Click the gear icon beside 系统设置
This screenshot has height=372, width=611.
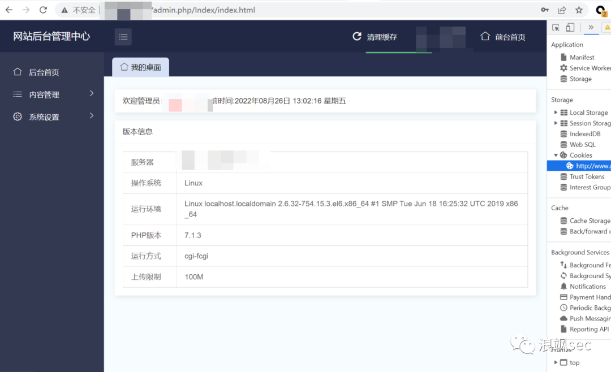click(x=17, y=116)
